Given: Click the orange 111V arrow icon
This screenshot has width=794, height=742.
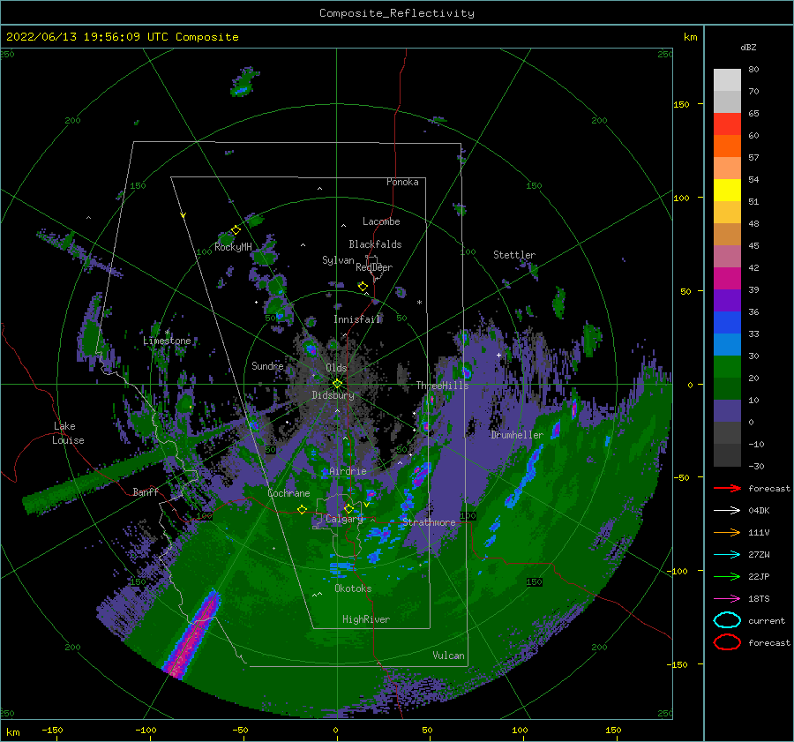Looking at the screenshot, I should (x=727, y=532).
